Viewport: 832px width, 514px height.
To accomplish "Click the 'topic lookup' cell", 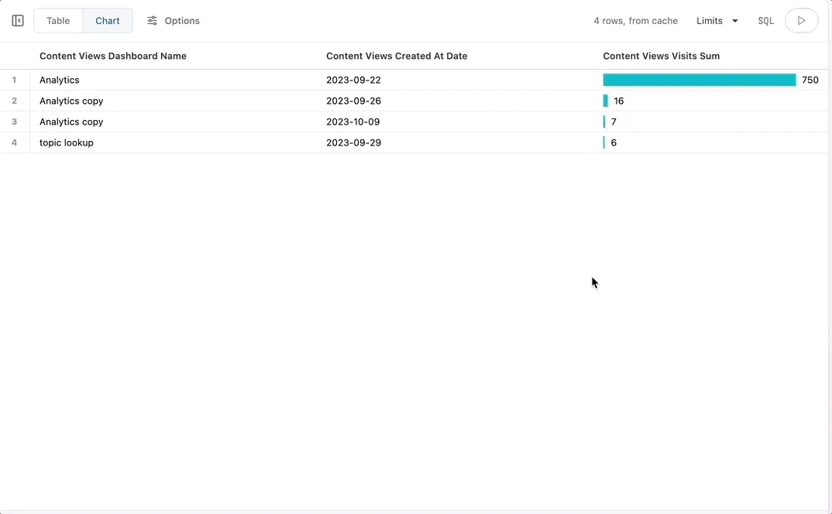I will pos(66,142).
